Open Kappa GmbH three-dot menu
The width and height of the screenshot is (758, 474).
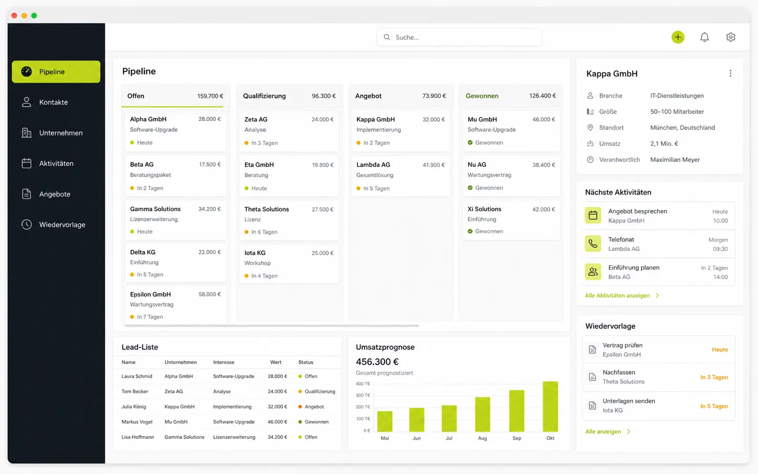pyautogui.click(x=730, y=74)
